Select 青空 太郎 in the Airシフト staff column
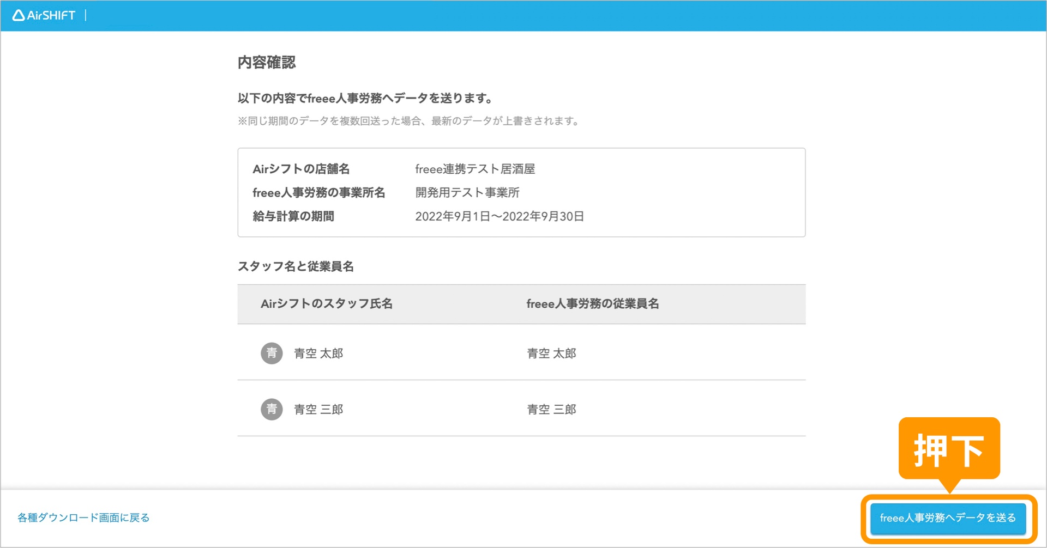Image resolution: width=1047 pixels, height=548 pixels. tap(318, 354)
